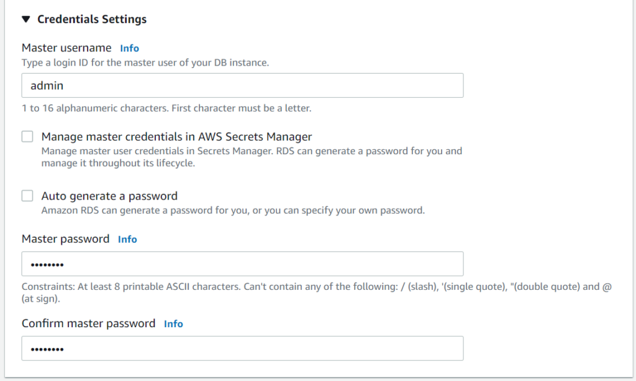Click the Secrets Manager lifecycle description text
The image size is (636, 381).
[252, 157]
